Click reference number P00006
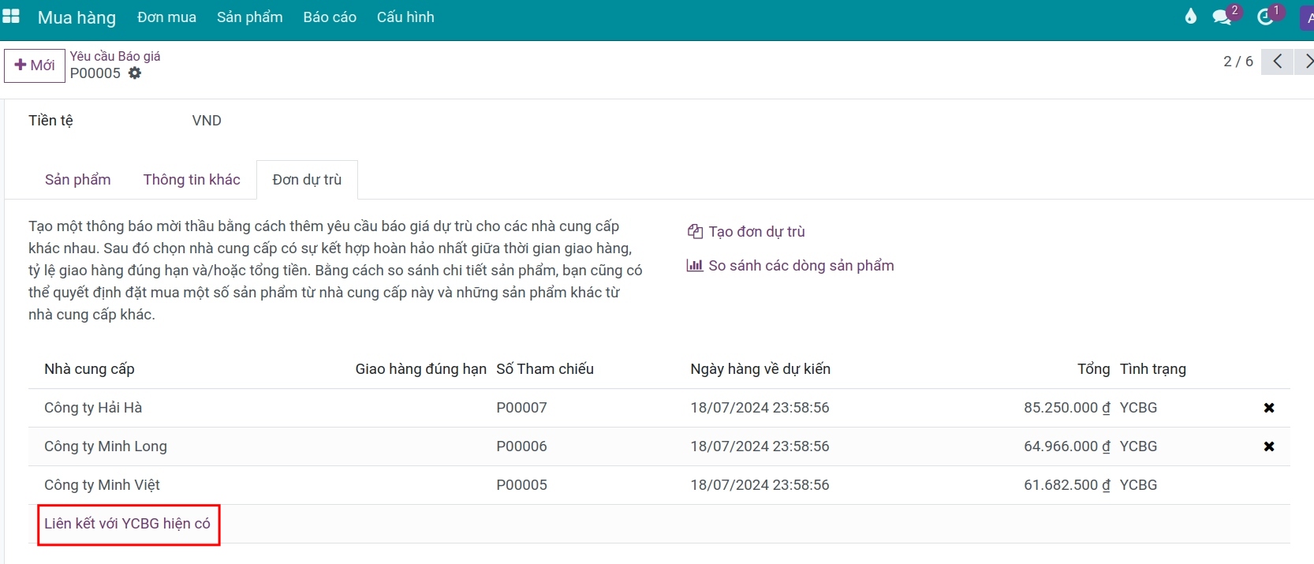Image resolution: width=1314 pixels, height=564 pixels. (x=521, y=446)
